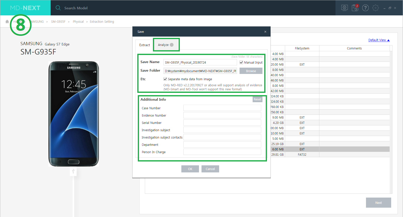This screenshot has width=403, height=217.
Task: Click the Browse button
Action: tap(251, 71)
